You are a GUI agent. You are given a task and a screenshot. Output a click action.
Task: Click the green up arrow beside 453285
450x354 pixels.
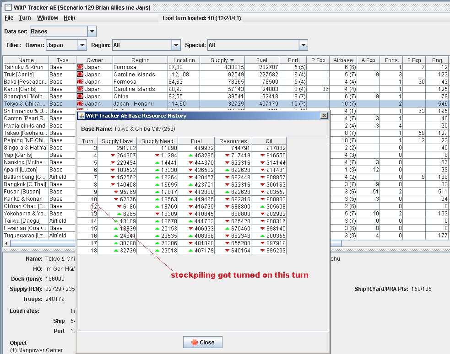(190, 156)
